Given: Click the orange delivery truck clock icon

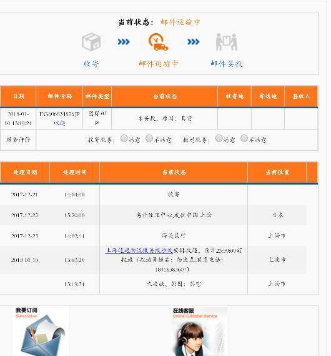Looking at the screenshot, I should coord(158,42).
